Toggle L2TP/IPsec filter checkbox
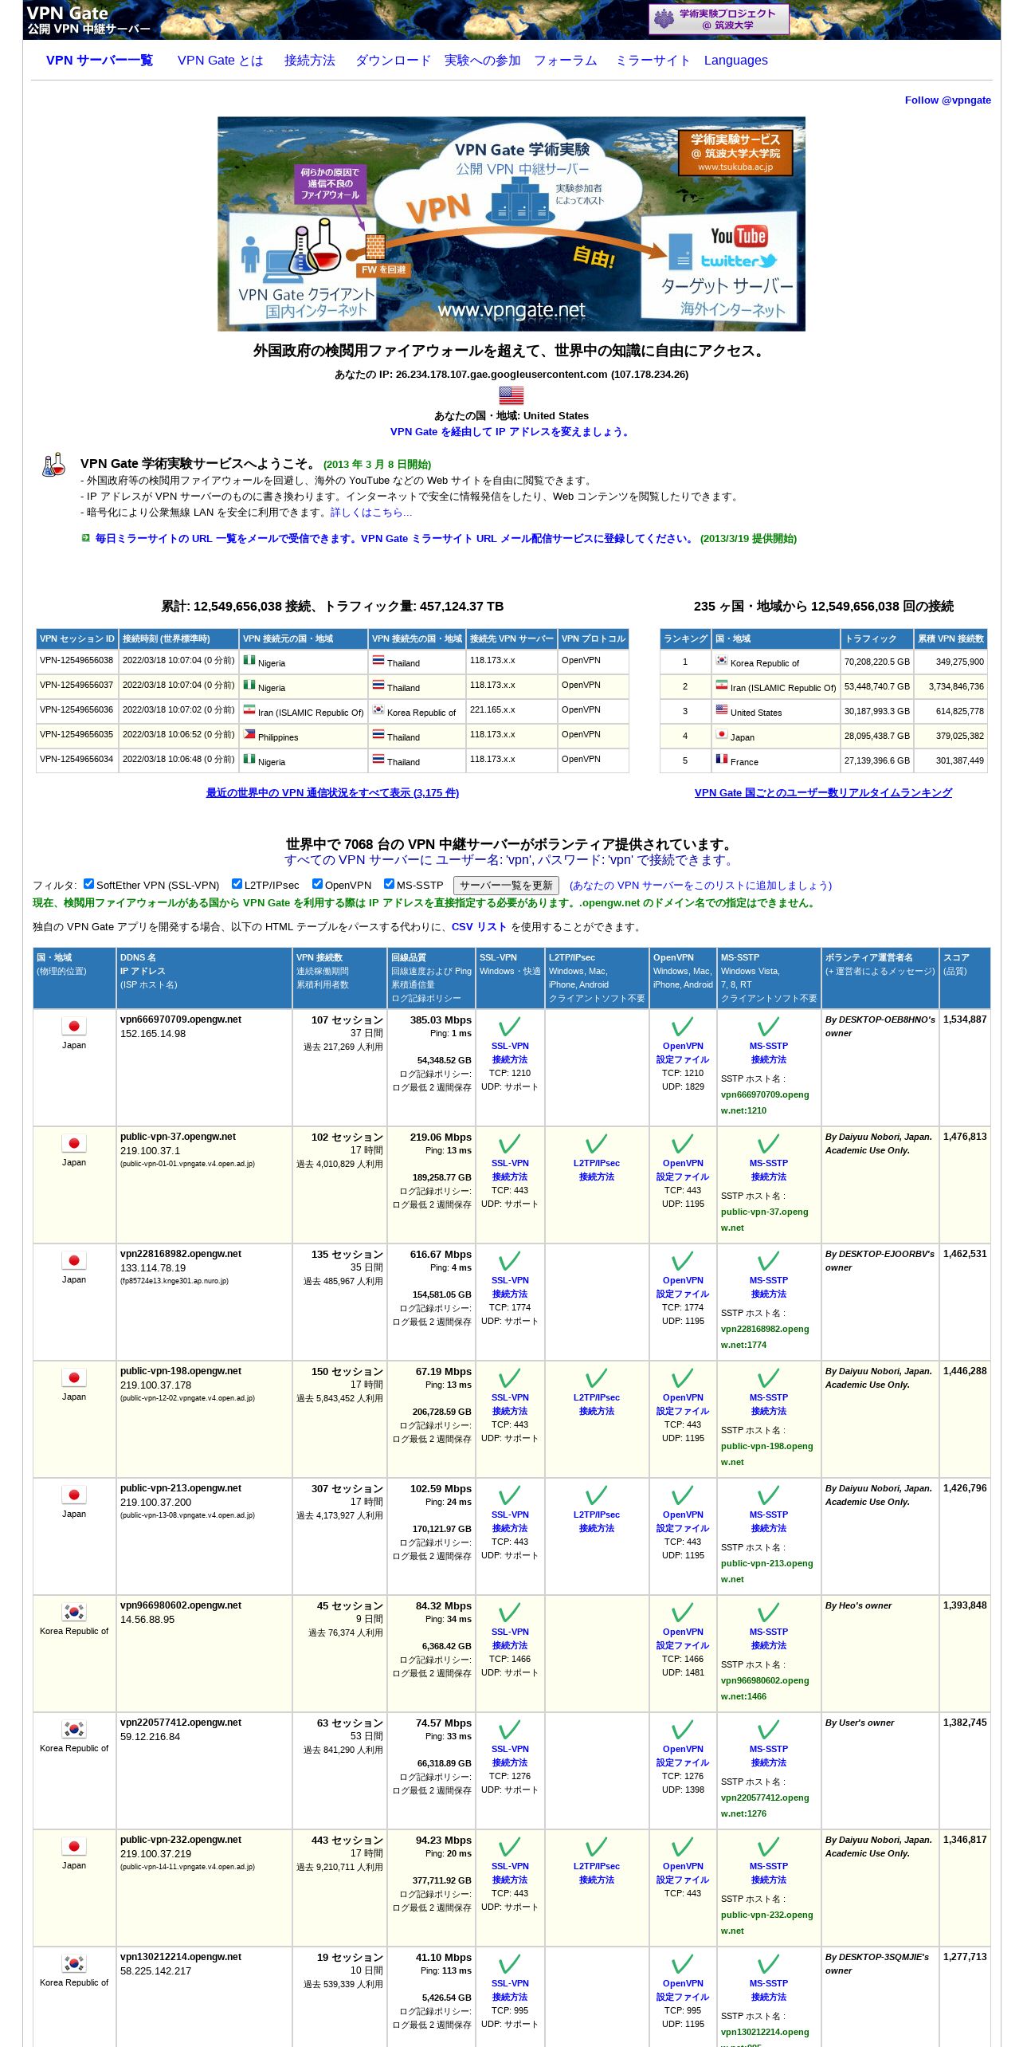This screenshot has width=1023, height=2047. (237, 883)
